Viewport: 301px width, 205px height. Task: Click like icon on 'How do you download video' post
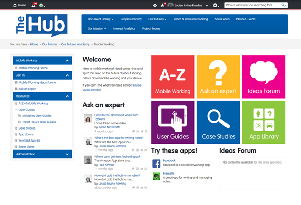pos(142,131)
